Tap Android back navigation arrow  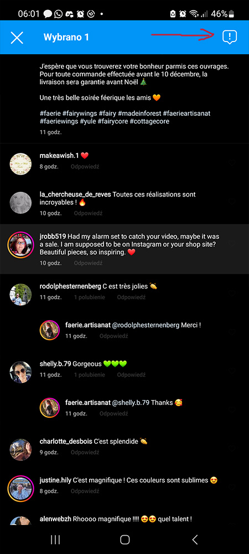click(195, 539)
